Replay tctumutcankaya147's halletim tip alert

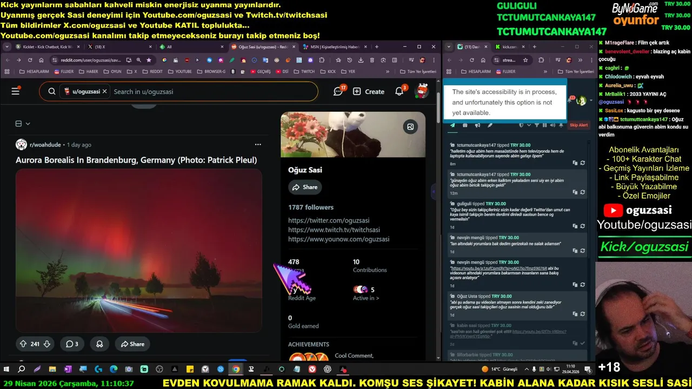pos(582,163)
